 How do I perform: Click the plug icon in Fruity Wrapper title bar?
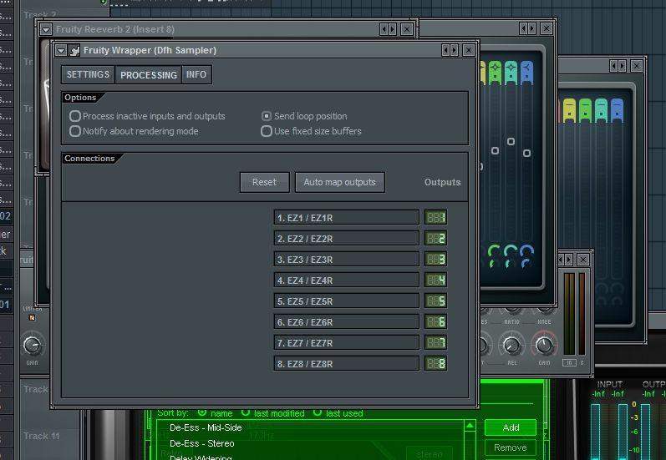(x=74, y=50)
